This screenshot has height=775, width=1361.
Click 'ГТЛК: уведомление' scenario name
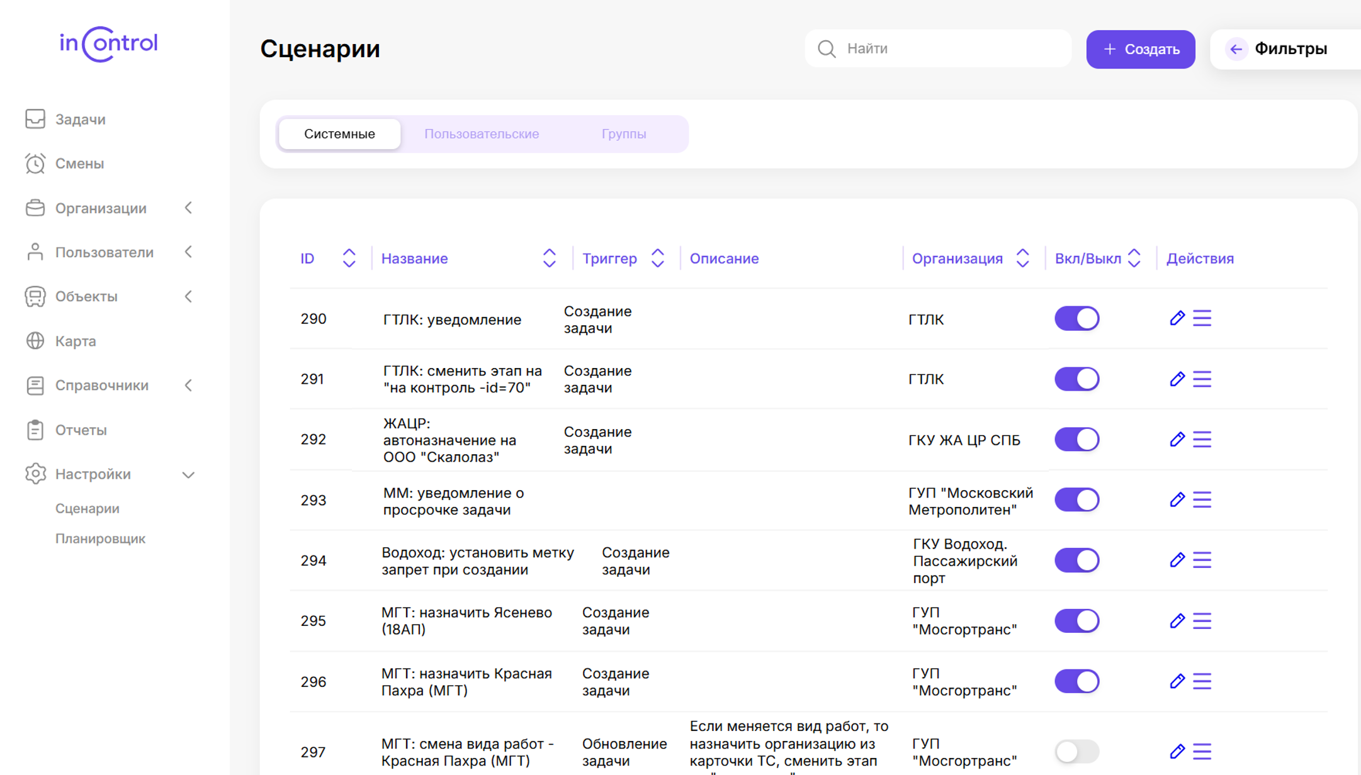(x=452, y=320)
